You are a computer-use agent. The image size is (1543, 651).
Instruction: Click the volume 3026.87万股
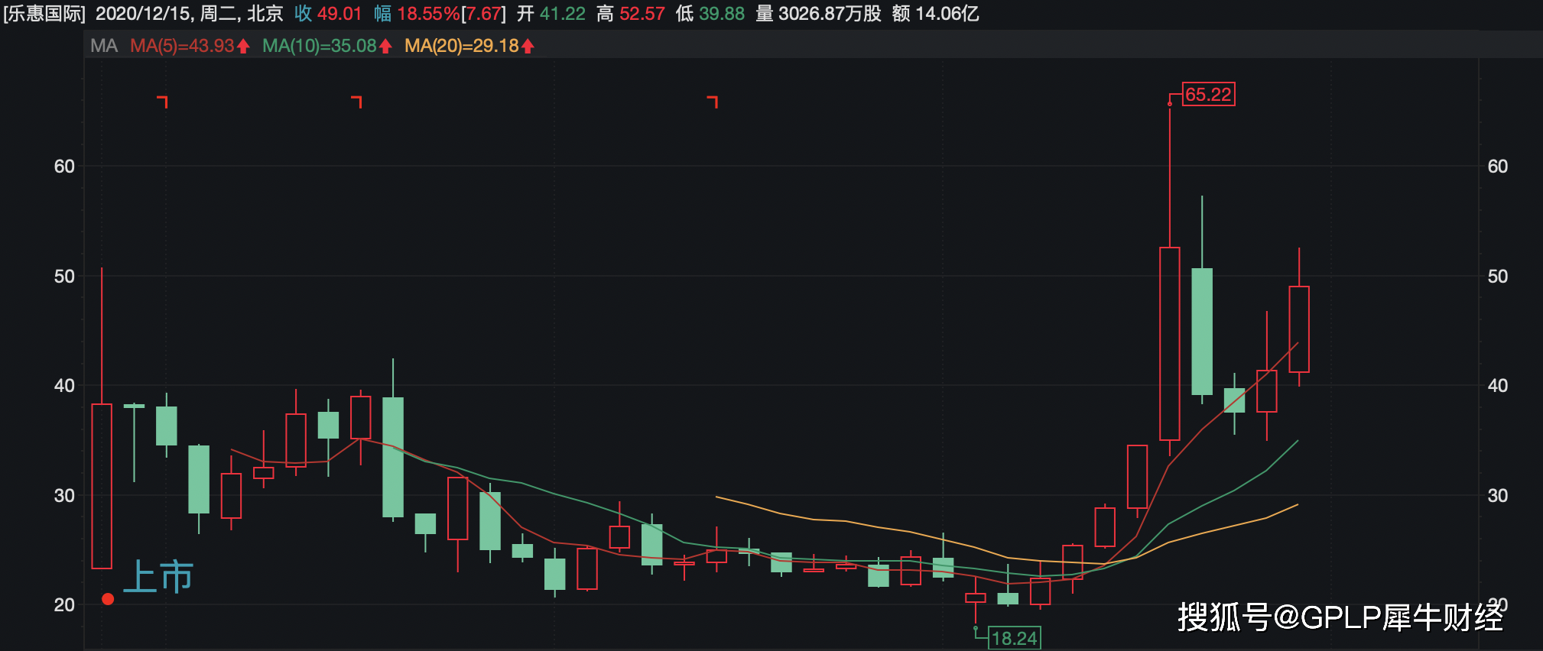point(830,14)
